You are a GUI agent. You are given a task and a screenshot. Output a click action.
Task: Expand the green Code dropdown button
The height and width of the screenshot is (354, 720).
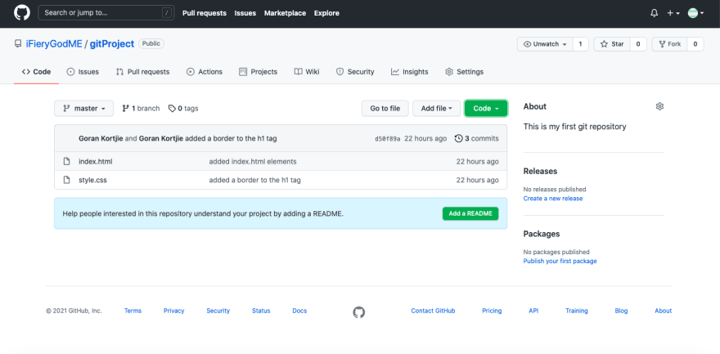coord(486,109)
